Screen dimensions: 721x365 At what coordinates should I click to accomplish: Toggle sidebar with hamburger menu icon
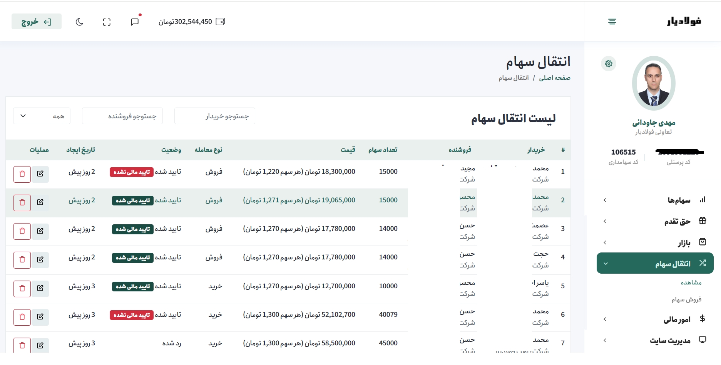pyautogui.click(x=612, y=22)
